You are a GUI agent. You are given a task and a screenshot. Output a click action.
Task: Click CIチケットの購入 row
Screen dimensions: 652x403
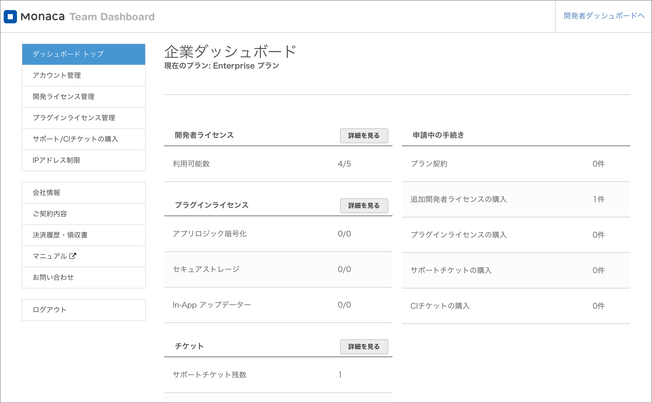tap(516, 306)
